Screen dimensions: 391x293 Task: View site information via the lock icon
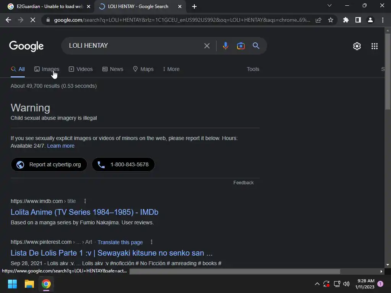48,20
